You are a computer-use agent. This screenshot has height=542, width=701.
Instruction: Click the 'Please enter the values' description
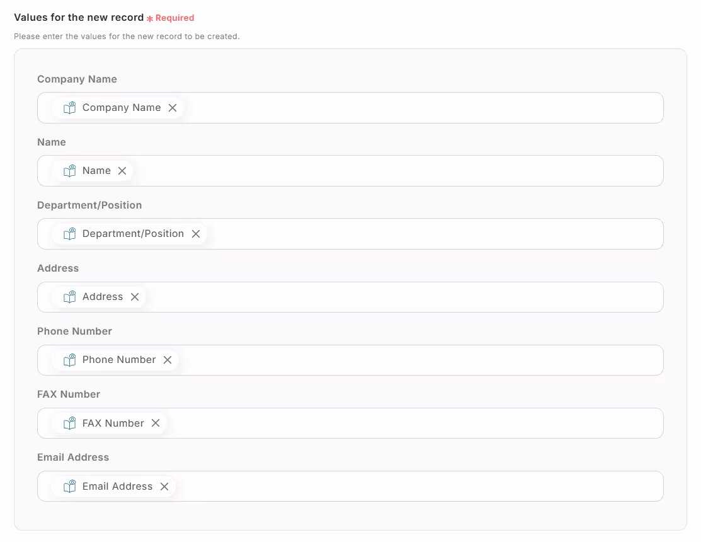127,36
